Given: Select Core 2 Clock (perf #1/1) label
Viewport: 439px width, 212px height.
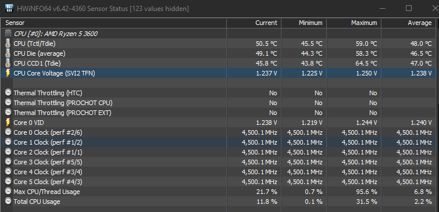Looking at the screenshot, I should 48,152.
